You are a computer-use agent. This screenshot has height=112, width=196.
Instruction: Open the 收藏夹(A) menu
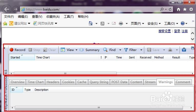53,17
